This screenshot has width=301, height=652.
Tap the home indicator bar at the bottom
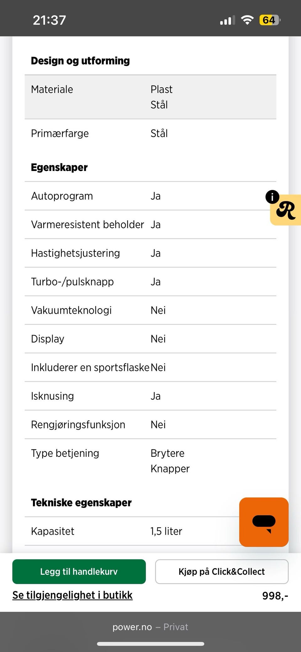click(150, 644)
